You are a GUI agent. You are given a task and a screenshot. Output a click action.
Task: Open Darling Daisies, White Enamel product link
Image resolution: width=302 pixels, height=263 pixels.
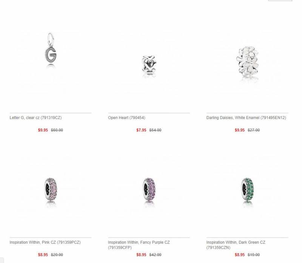pyautogui.click(x=246, y=118)
